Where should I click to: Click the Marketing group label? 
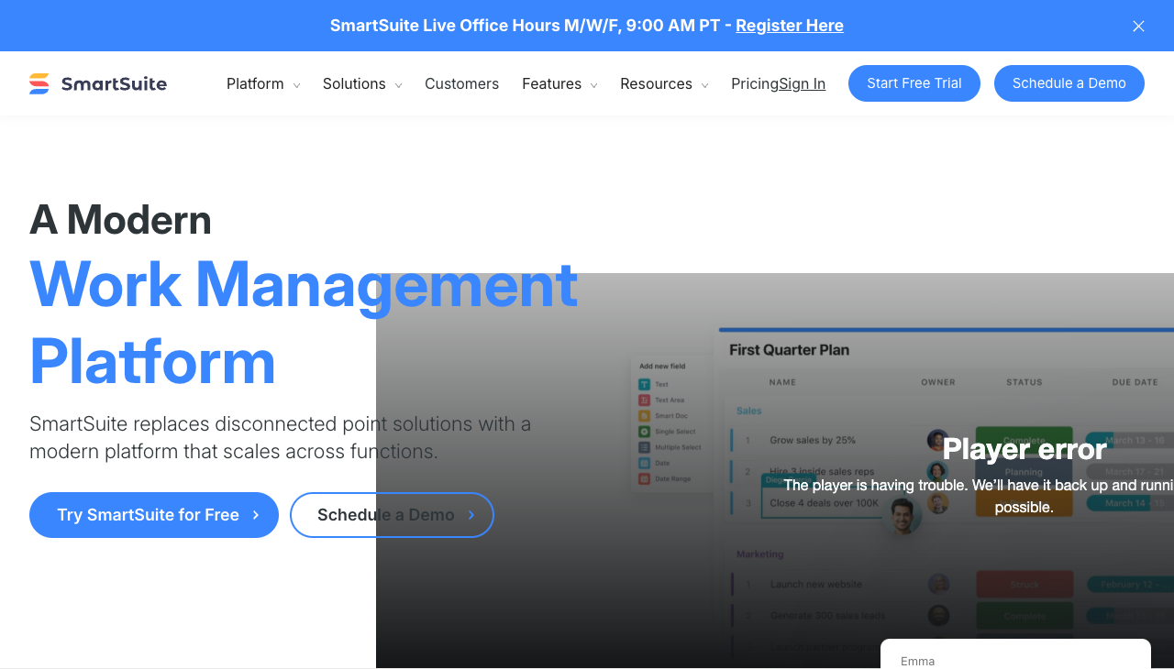[x=760, y=554]
